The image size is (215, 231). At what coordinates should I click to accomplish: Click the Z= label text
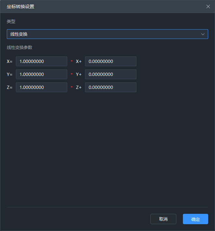9,87
